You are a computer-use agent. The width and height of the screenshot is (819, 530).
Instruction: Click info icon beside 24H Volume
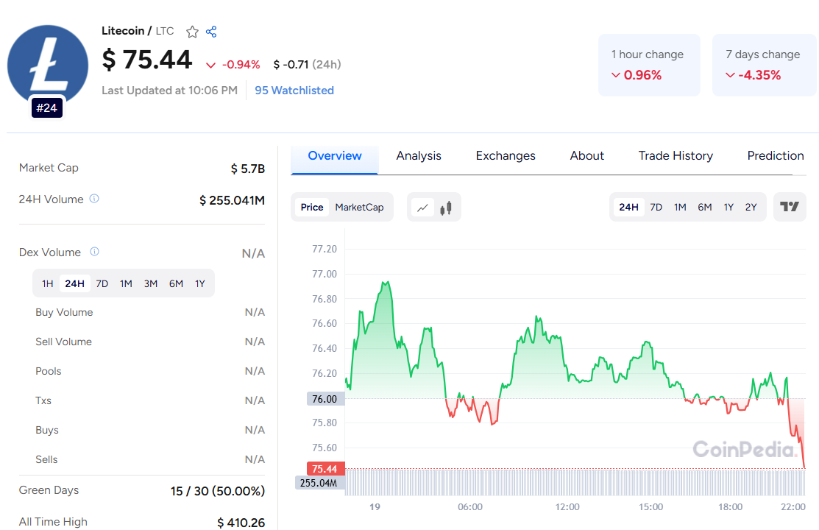tap(94, 199)
